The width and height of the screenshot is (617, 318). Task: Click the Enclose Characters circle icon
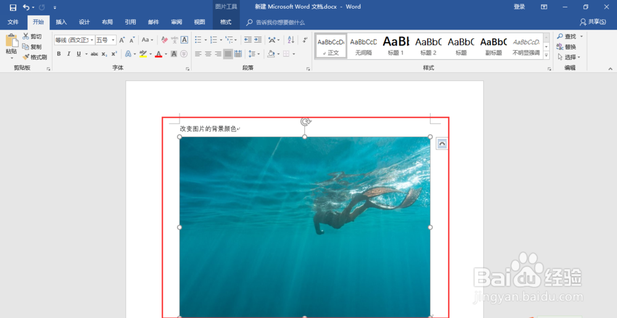pos(184,54)
